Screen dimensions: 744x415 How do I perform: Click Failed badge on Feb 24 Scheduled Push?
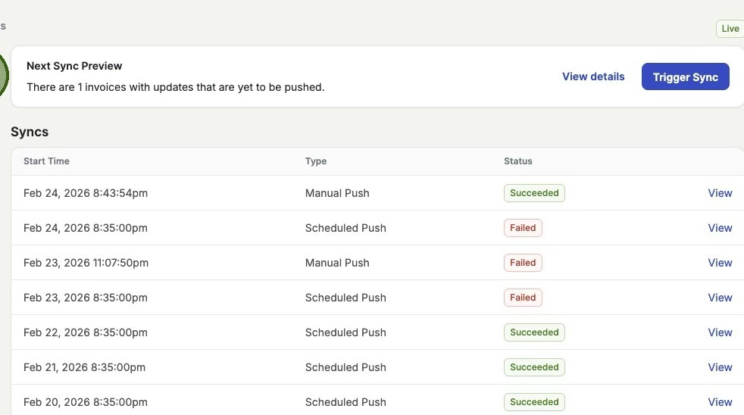[523, 228]
